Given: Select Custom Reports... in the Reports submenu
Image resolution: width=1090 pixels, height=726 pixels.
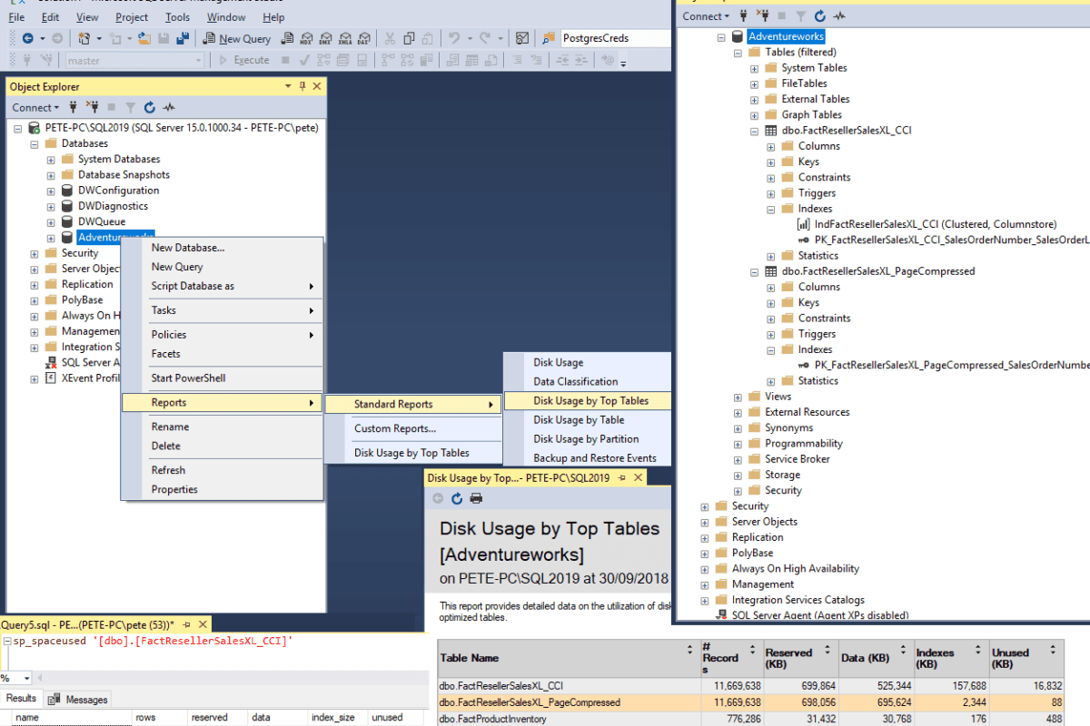Looking at the screenshot, I should [x=412, y=428].
